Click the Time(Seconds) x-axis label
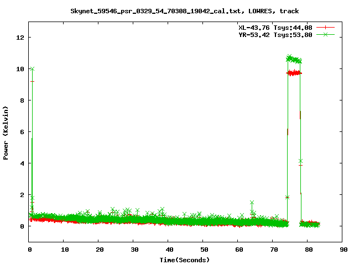The image size is (354, 265). 185,260
